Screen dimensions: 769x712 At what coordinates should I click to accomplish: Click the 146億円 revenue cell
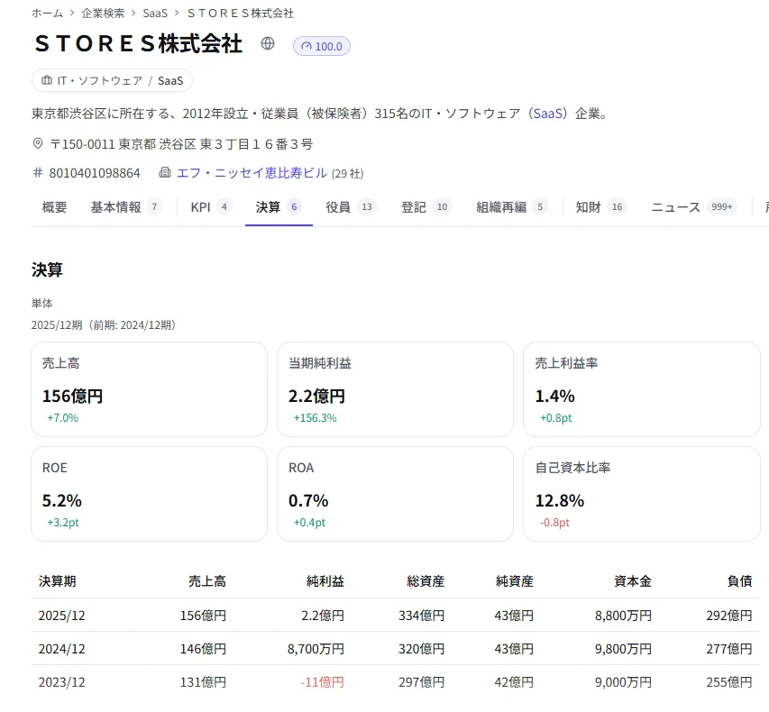pyautogui.click(x=203, y=649)
